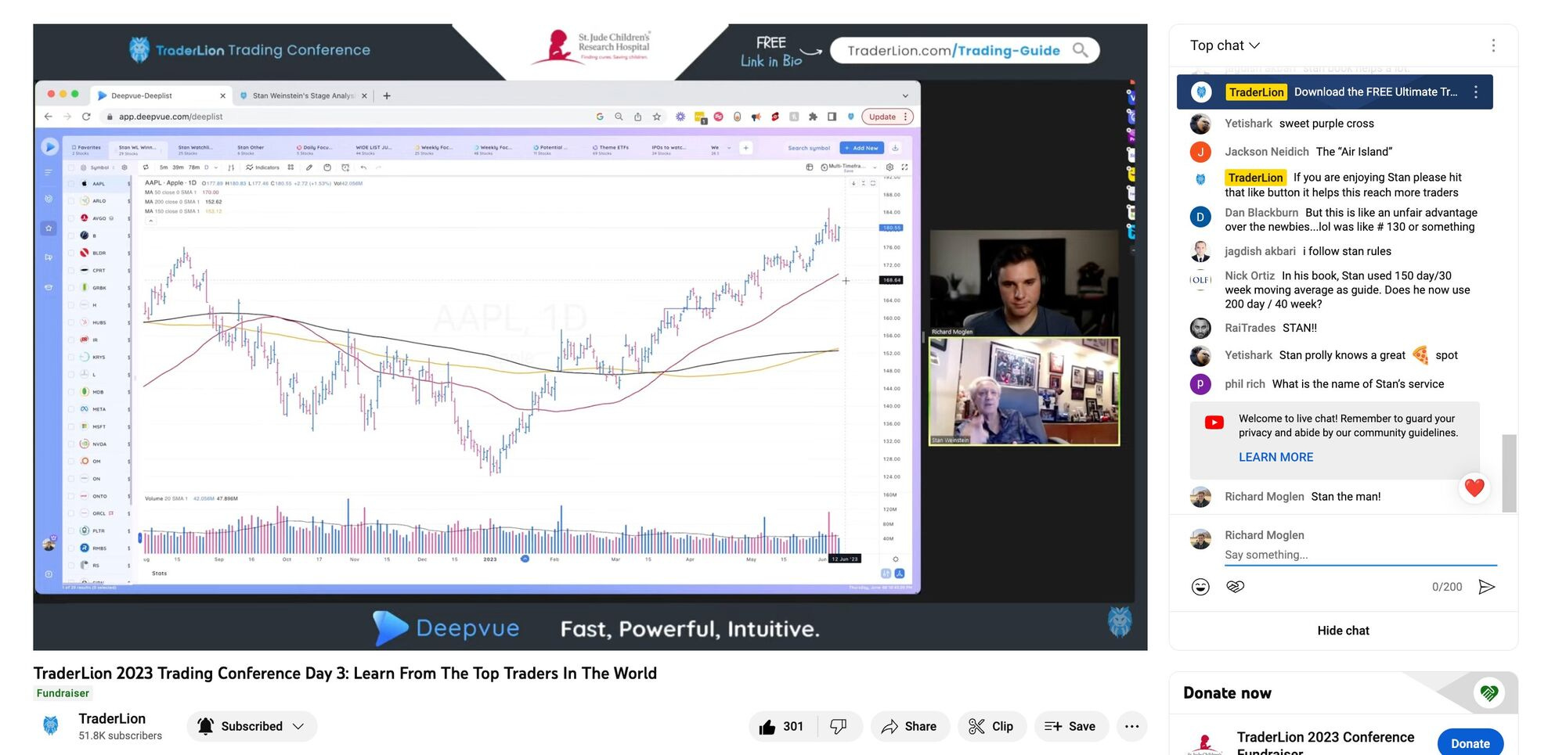
Task: Open options on pinned TraderLion message
Action: click(x=1476, y=92)
